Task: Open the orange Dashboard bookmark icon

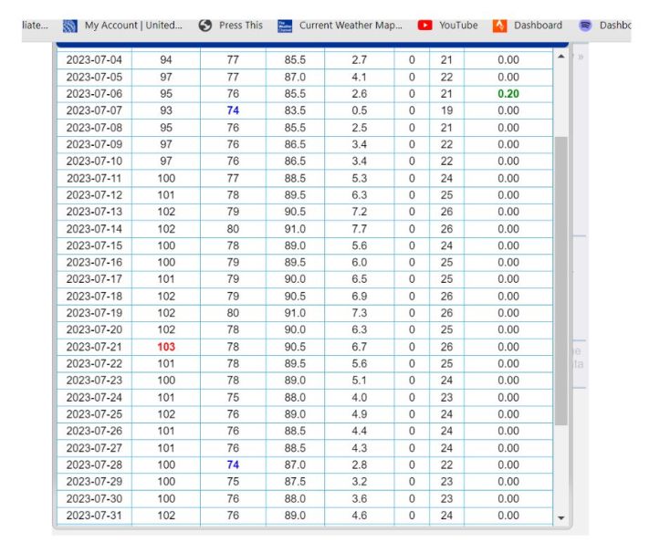Action: 499,26
